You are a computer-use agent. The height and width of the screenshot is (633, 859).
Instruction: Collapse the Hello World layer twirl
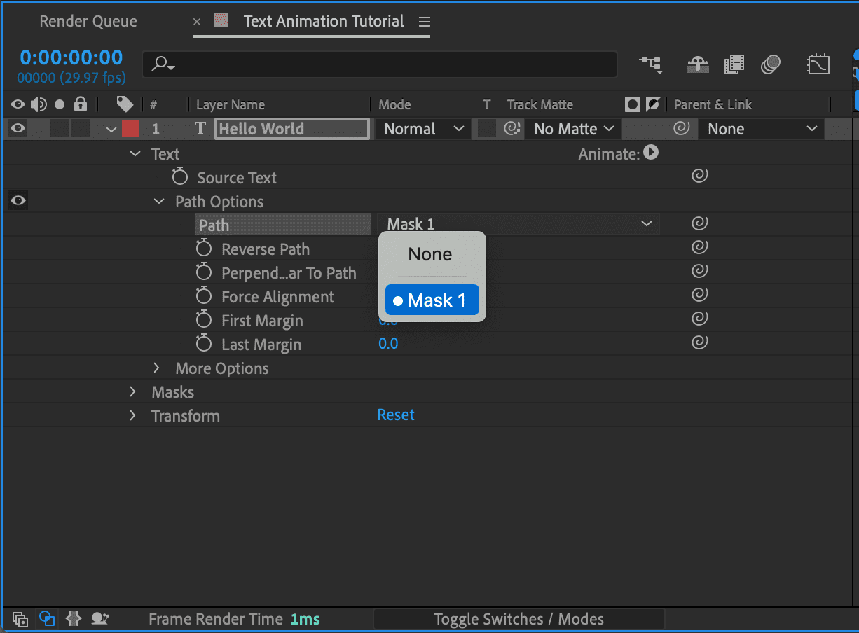pyautogui.click(x=111, y=130)
